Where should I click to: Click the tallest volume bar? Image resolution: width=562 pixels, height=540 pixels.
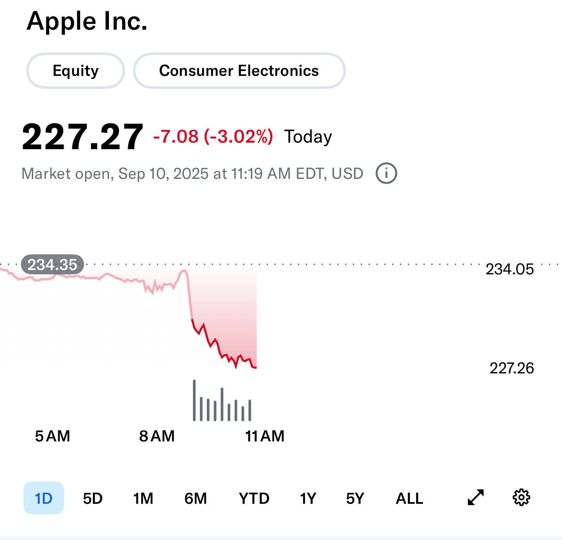(x=194, y=400)
